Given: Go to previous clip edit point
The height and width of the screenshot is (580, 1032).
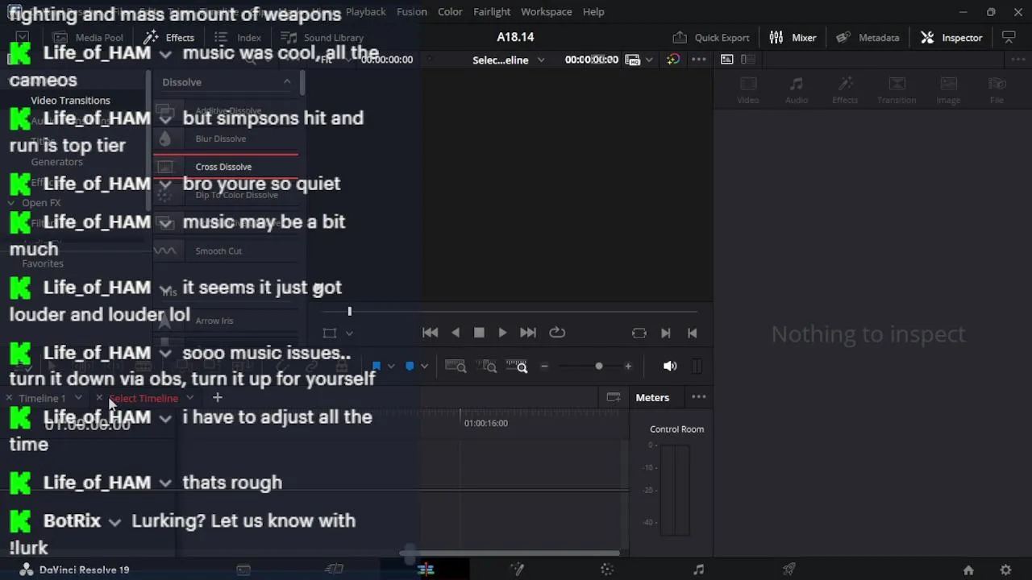Looking at the screenshot, I should tap(692, 333).
